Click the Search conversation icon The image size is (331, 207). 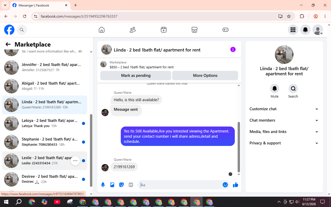coord(293,88)
